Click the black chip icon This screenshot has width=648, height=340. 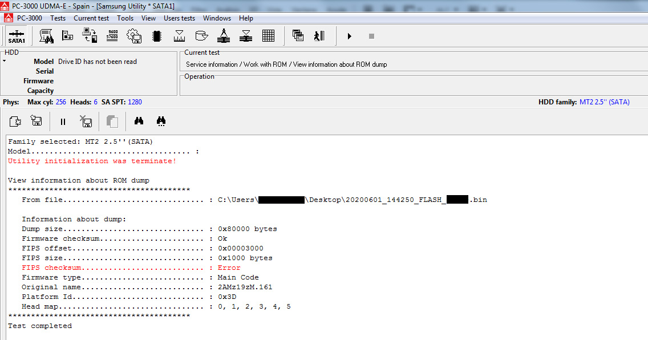pos(157,36)
